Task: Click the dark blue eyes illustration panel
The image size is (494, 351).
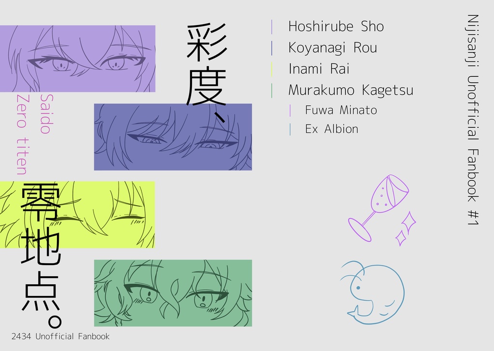Action: (x=173, y=137)
